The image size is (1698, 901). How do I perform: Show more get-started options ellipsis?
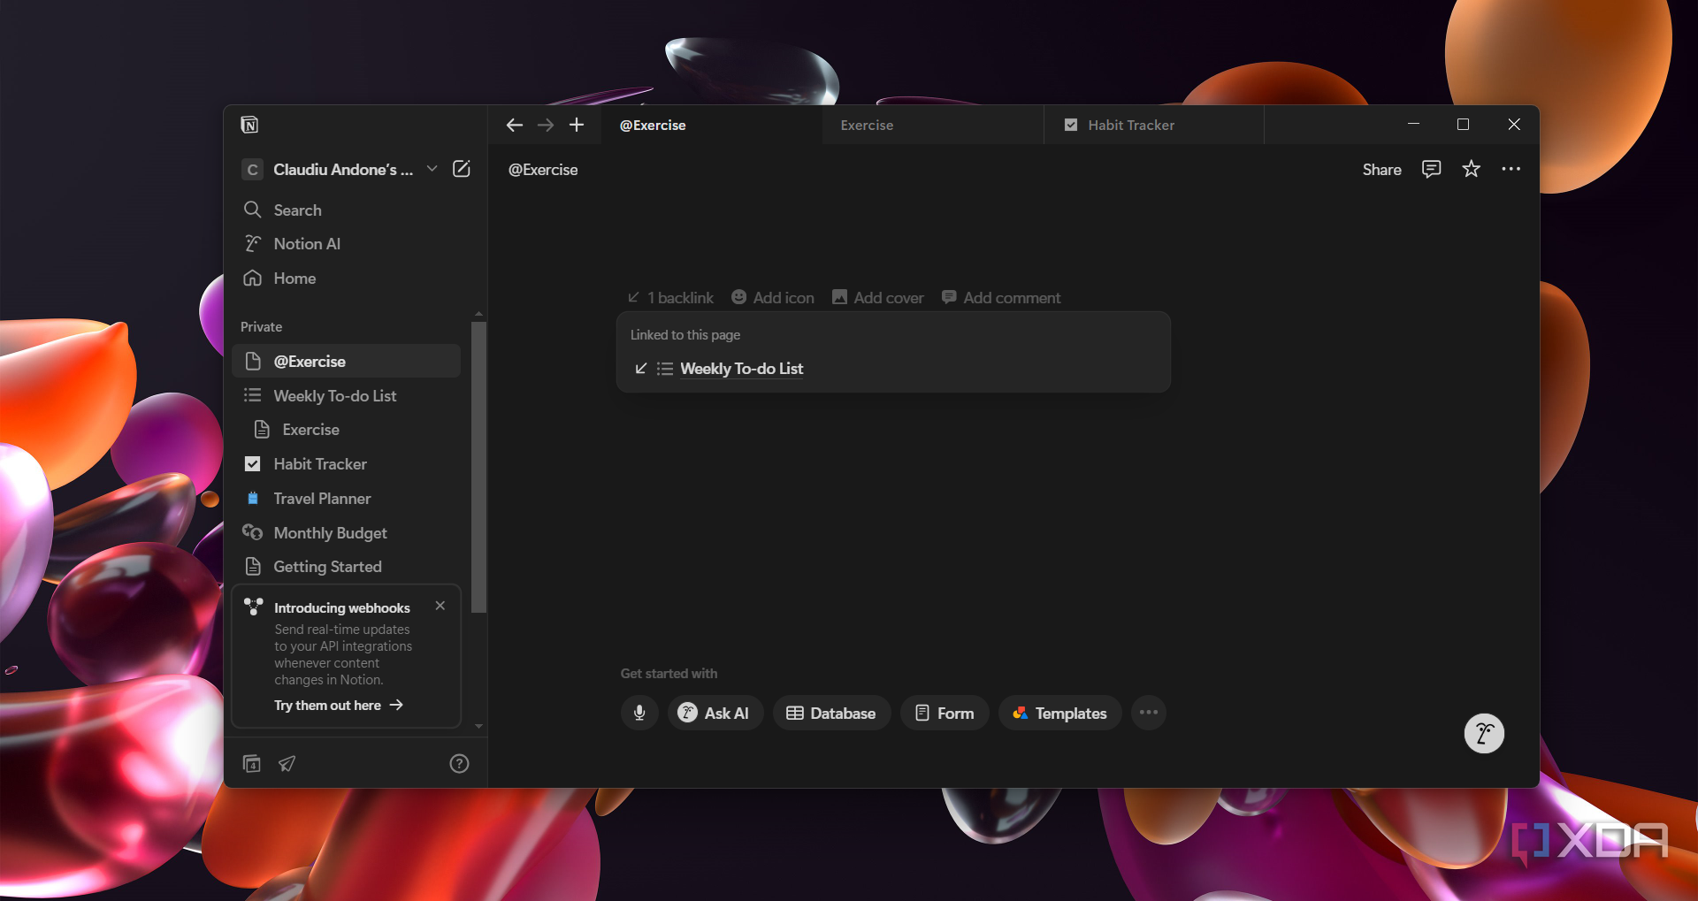pos(1148,713)
